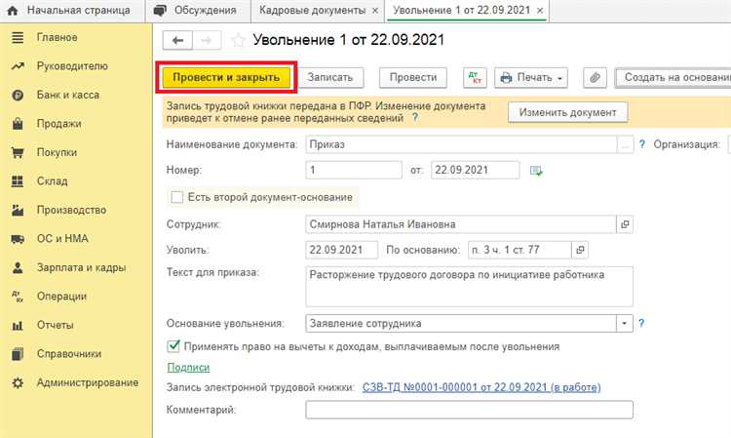Open Покупки cart icon
The height and width of the screenshot is (438, 731).
(x=18, y=152)
